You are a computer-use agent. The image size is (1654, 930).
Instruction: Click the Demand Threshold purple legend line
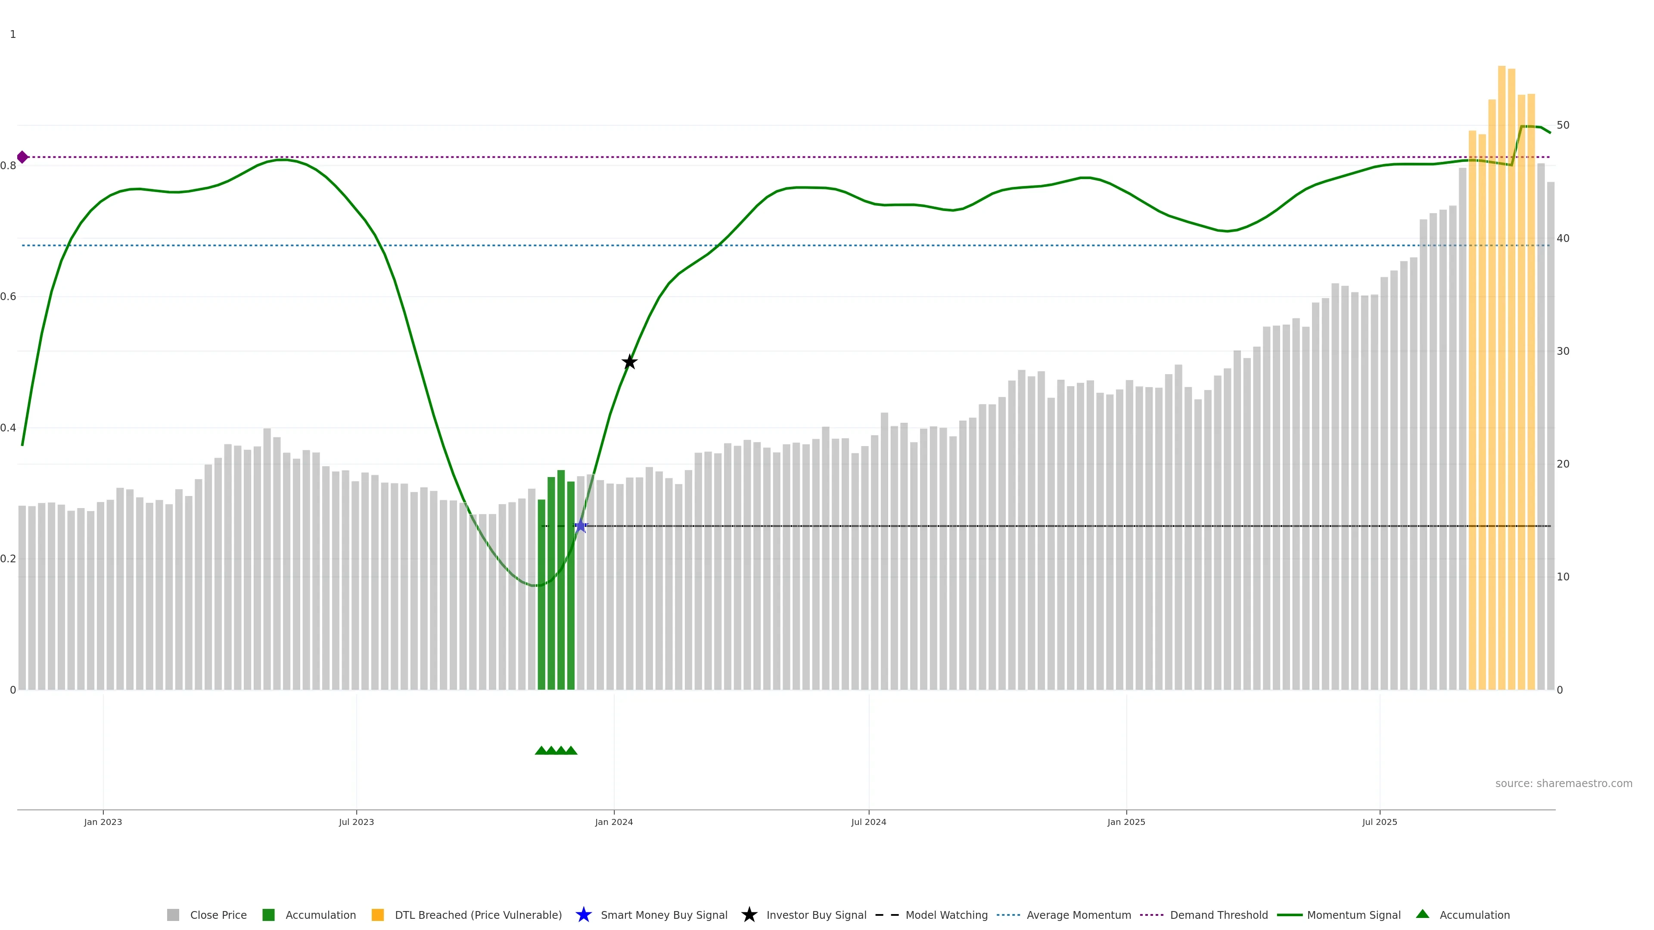click(x=1151, y=914)
